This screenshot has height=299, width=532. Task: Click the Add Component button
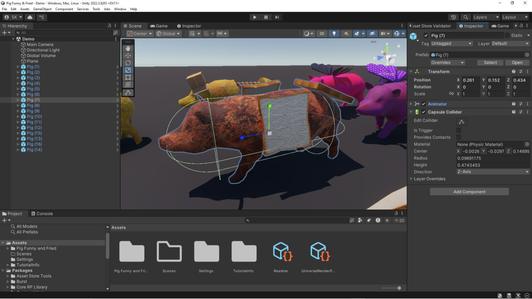click(x=469, y=192)
